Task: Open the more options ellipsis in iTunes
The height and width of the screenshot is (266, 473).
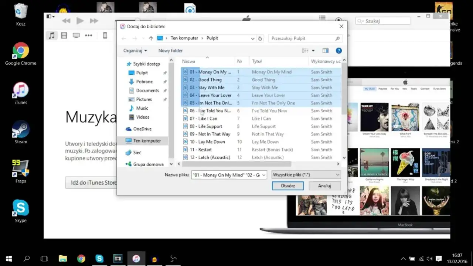Action: tap(88, 35)
